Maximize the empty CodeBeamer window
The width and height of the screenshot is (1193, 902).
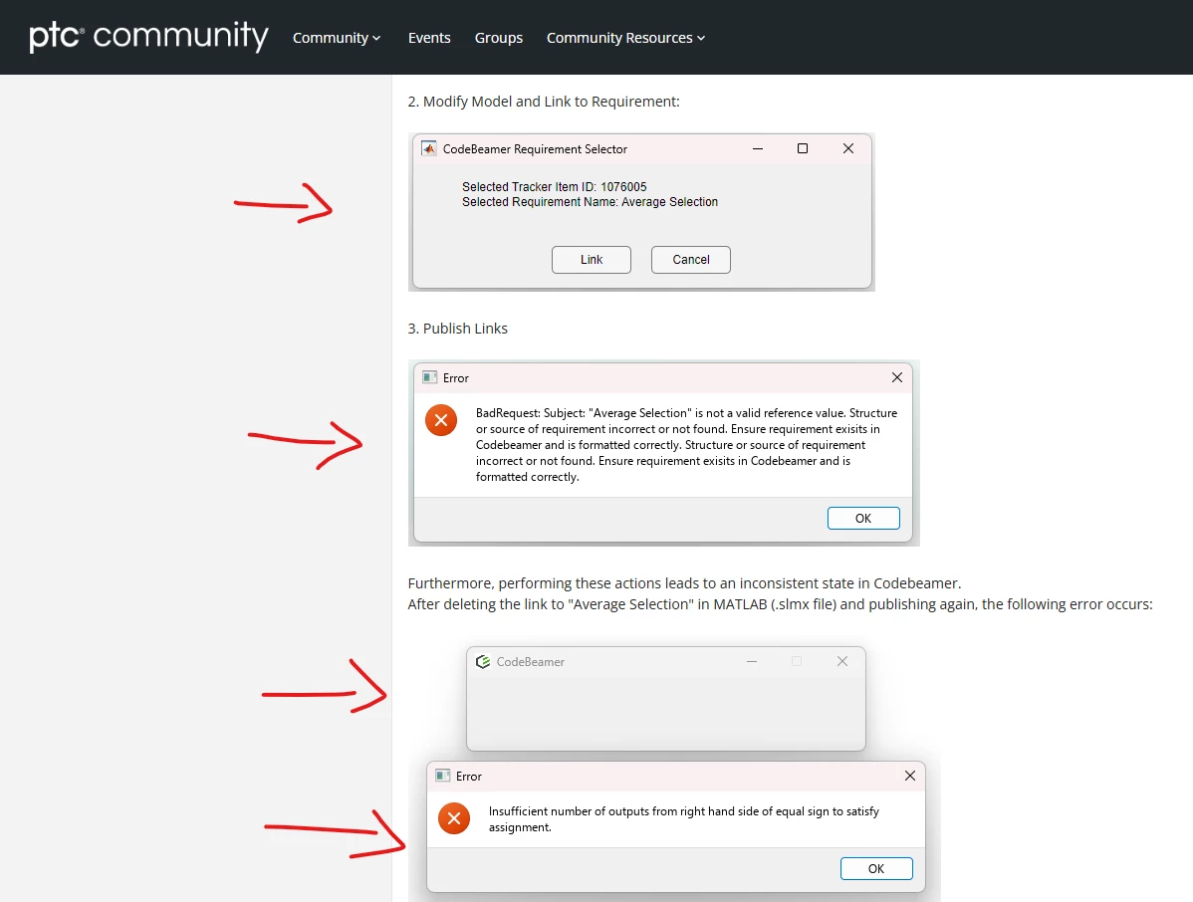click(797, 662)
